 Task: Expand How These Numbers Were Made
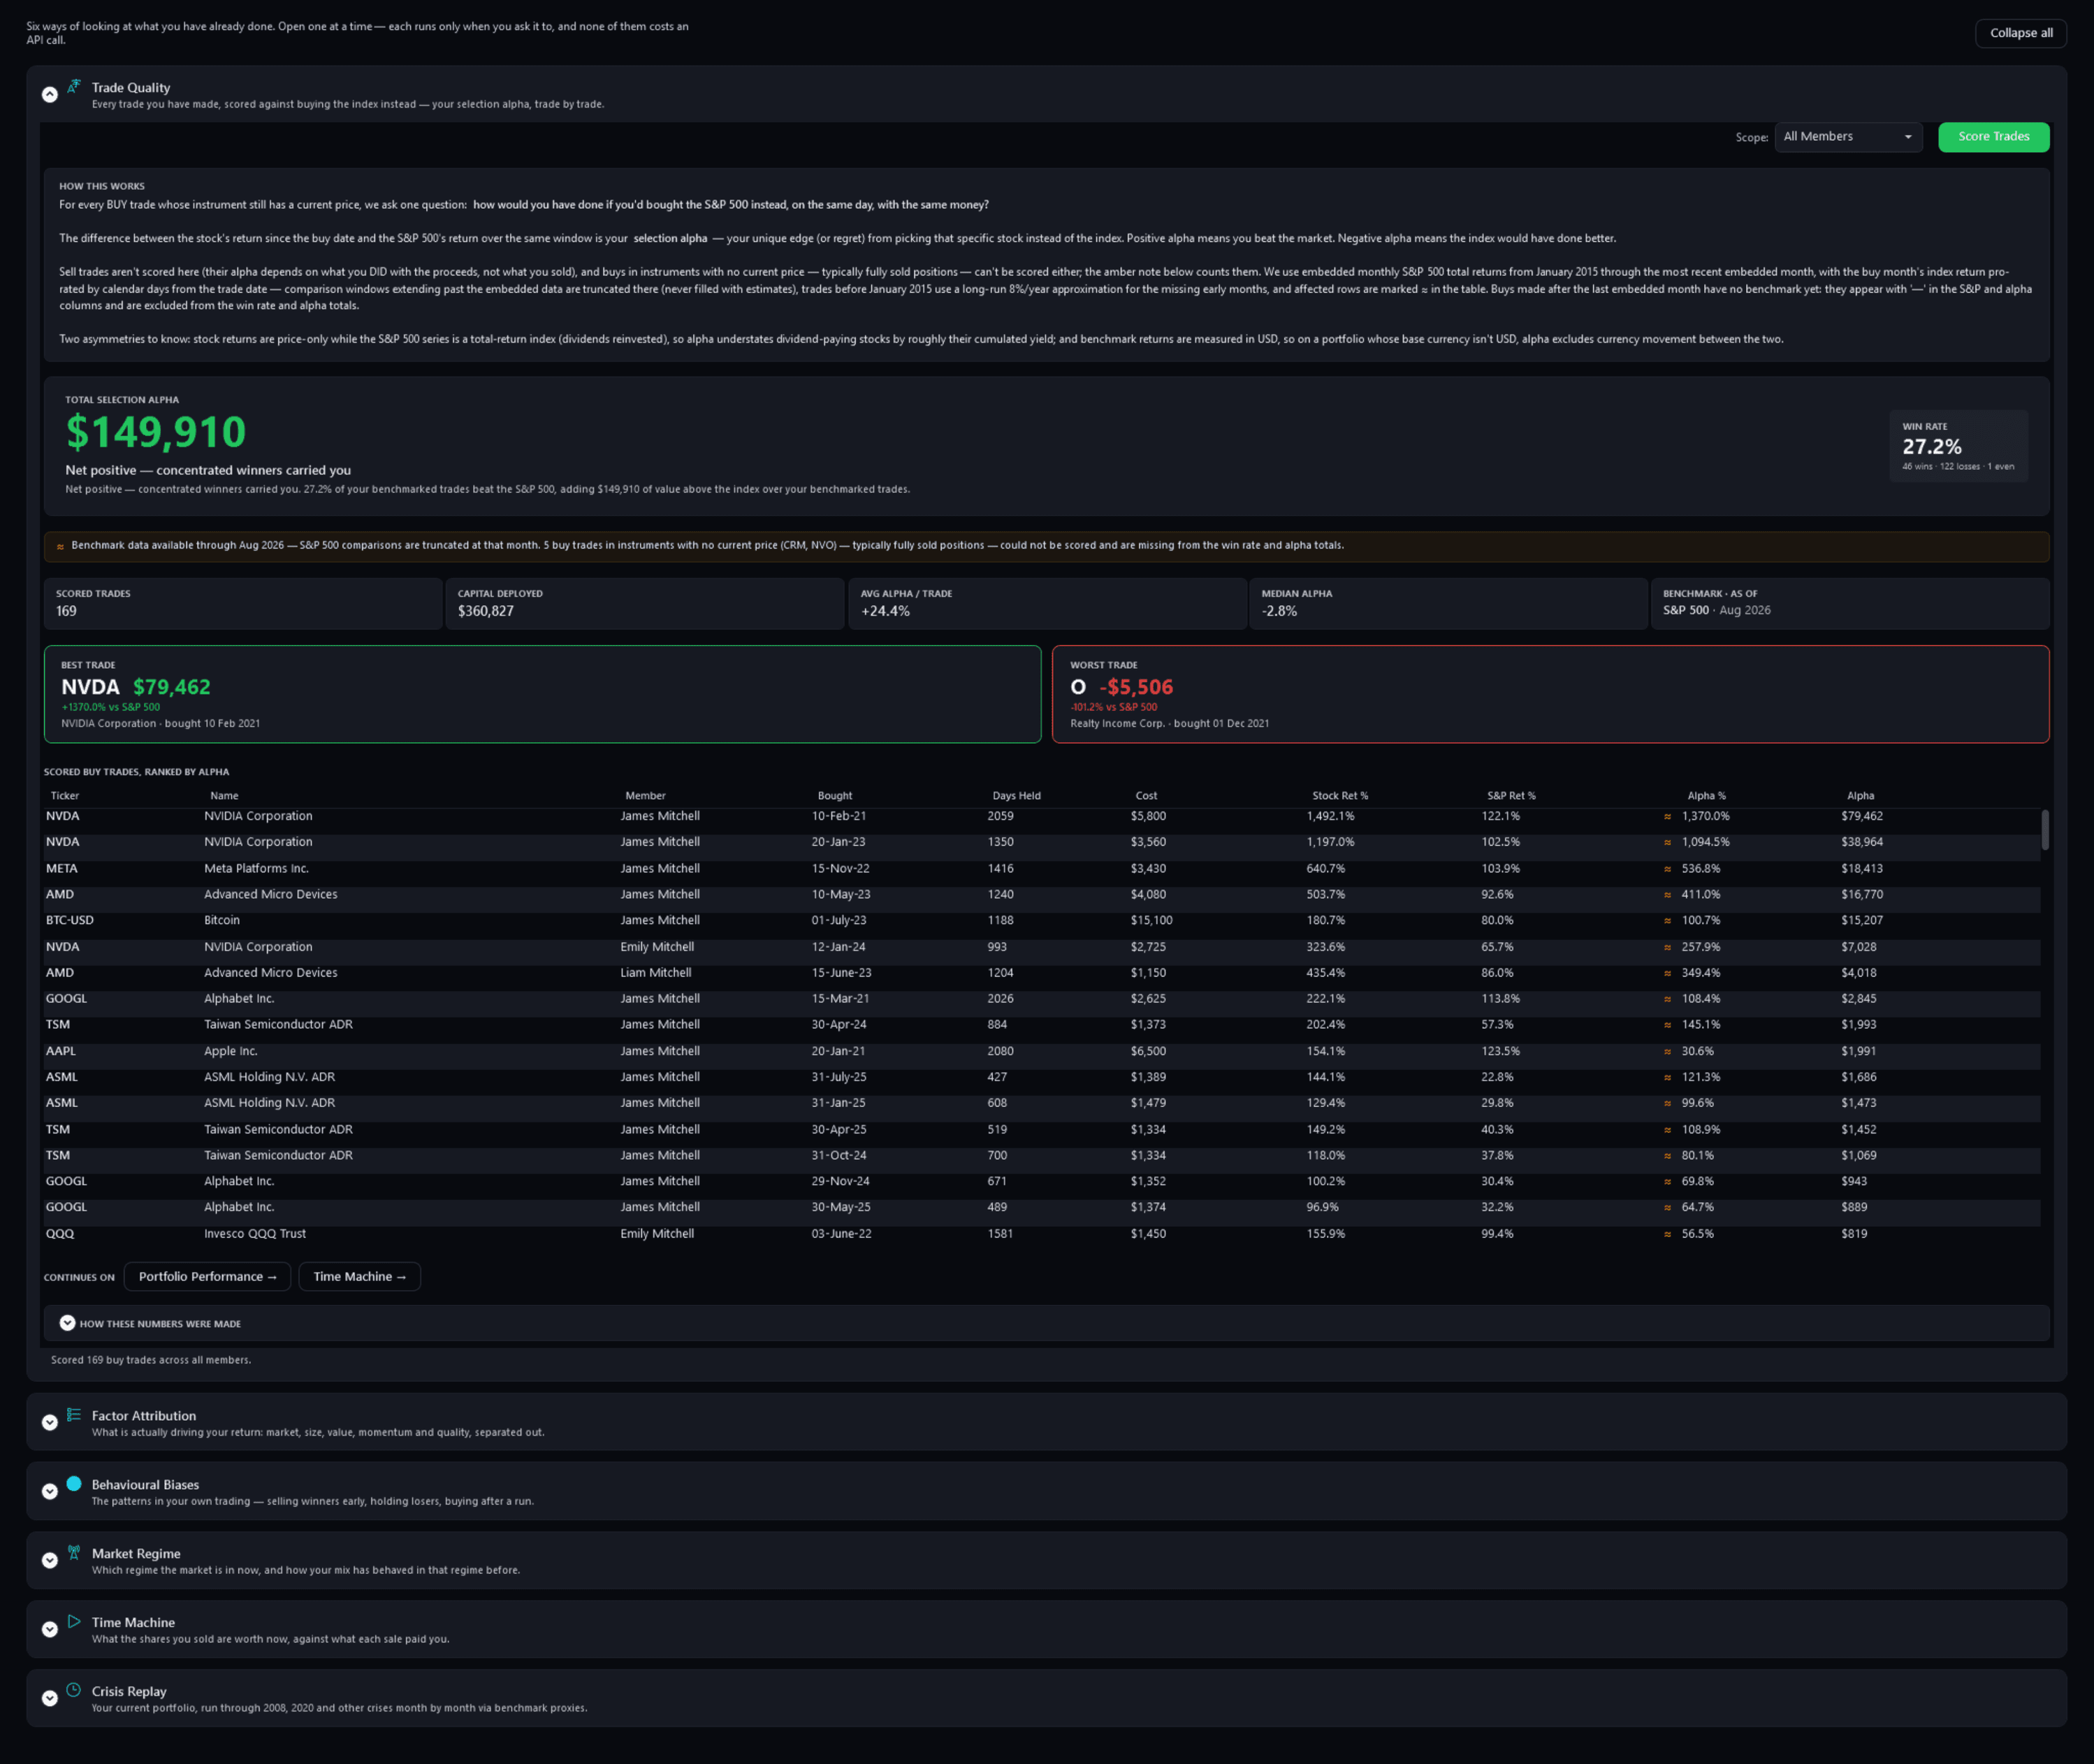point(67,1323)
